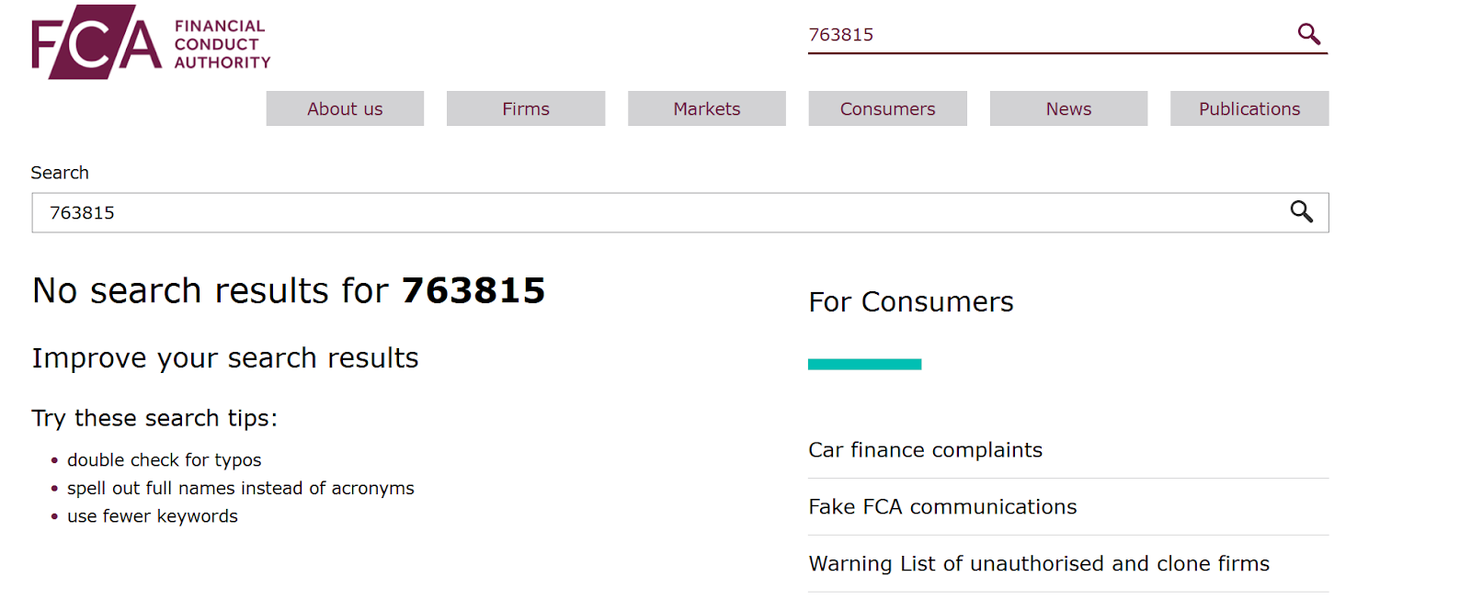Open the Firms menu
This screenshot has height=599, width=1471.
[526, 108]
